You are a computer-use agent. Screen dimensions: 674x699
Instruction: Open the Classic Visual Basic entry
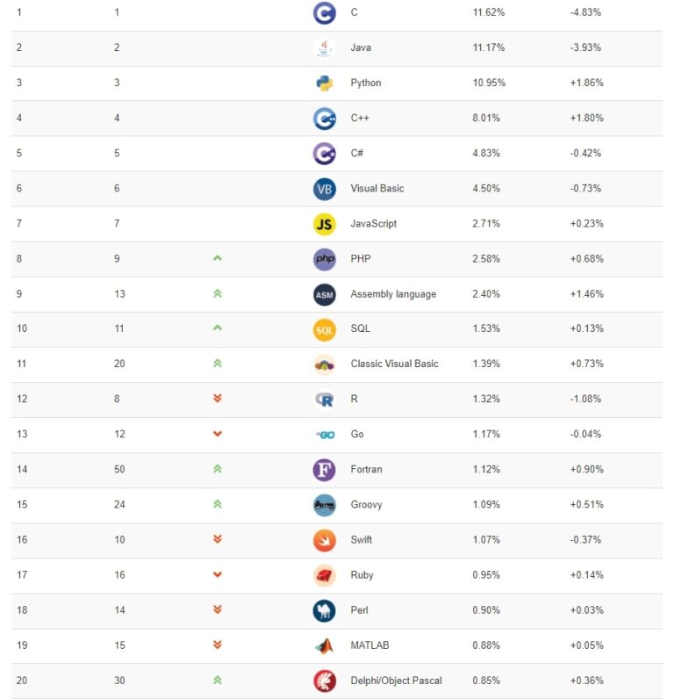pos(394,364)
